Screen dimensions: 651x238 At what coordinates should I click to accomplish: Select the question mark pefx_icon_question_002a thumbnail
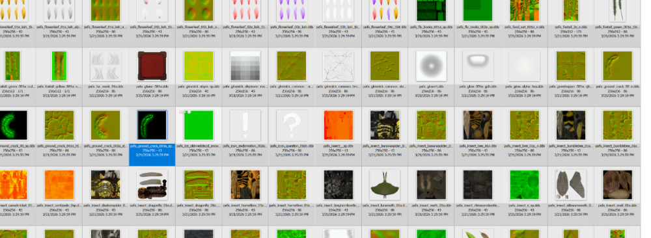(x=292, y=126)
